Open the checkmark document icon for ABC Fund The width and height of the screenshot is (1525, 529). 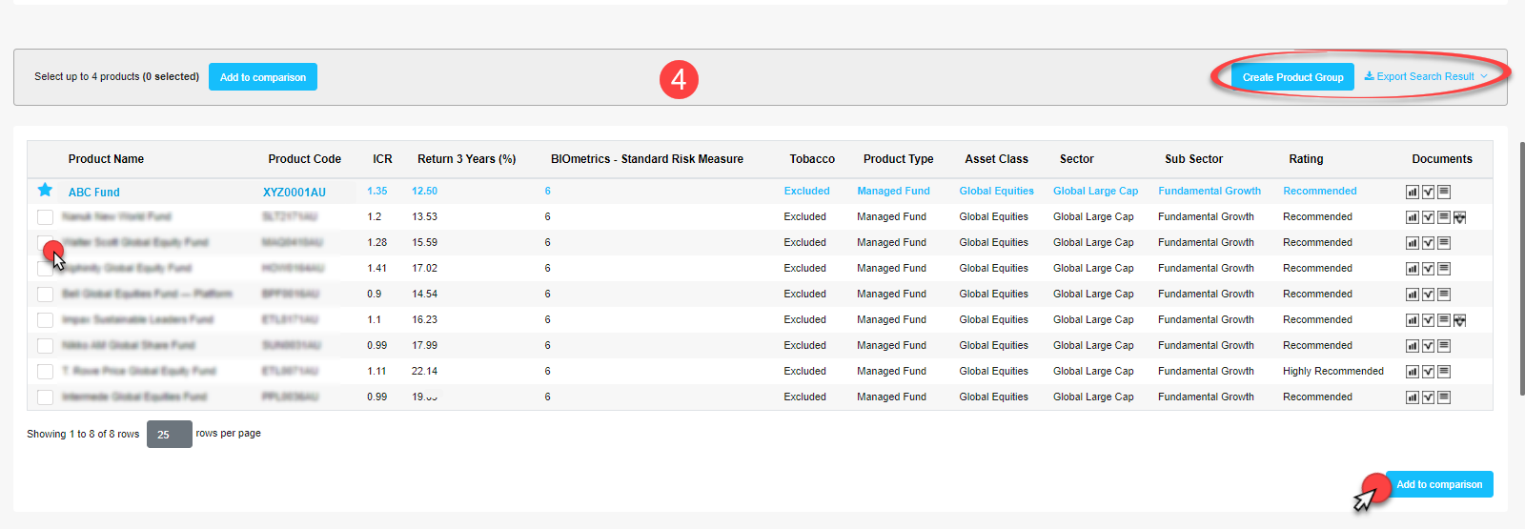click(1428, 192)
